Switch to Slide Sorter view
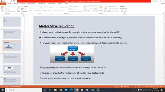 (136, 87)
